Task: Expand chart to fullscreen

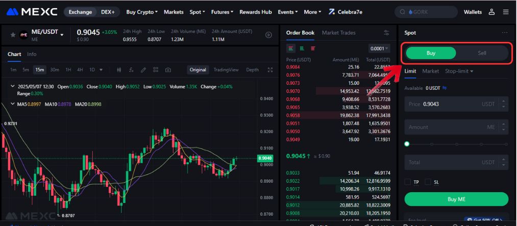Action: click(270, 70)
